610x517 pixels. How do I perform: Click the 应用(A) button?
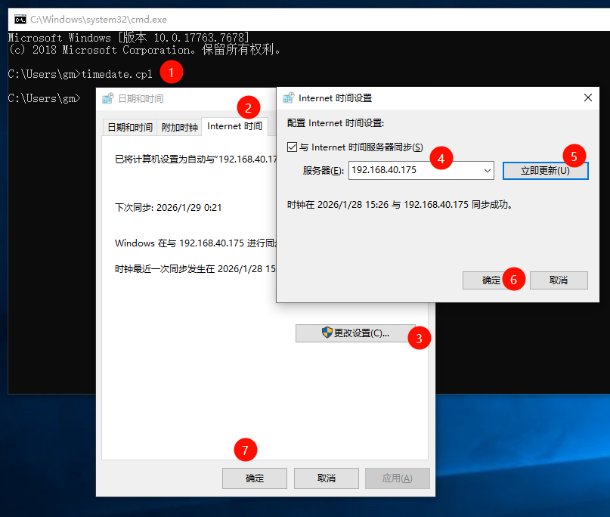[x=397, y=478]
